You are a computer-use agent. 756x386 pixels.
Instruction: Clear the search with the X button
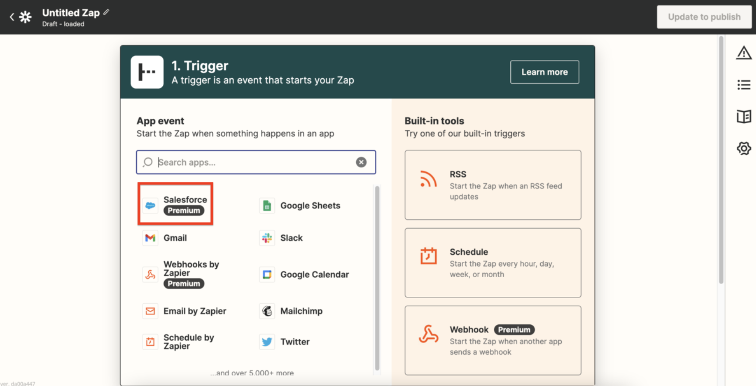point(361,162)
